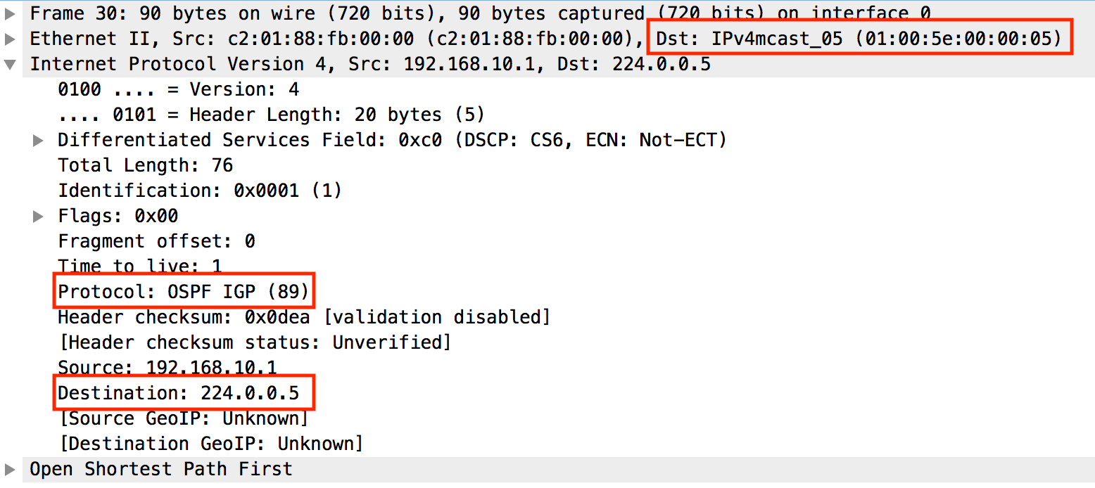Select the Time to live field
1095x488 pixels.
137,266
